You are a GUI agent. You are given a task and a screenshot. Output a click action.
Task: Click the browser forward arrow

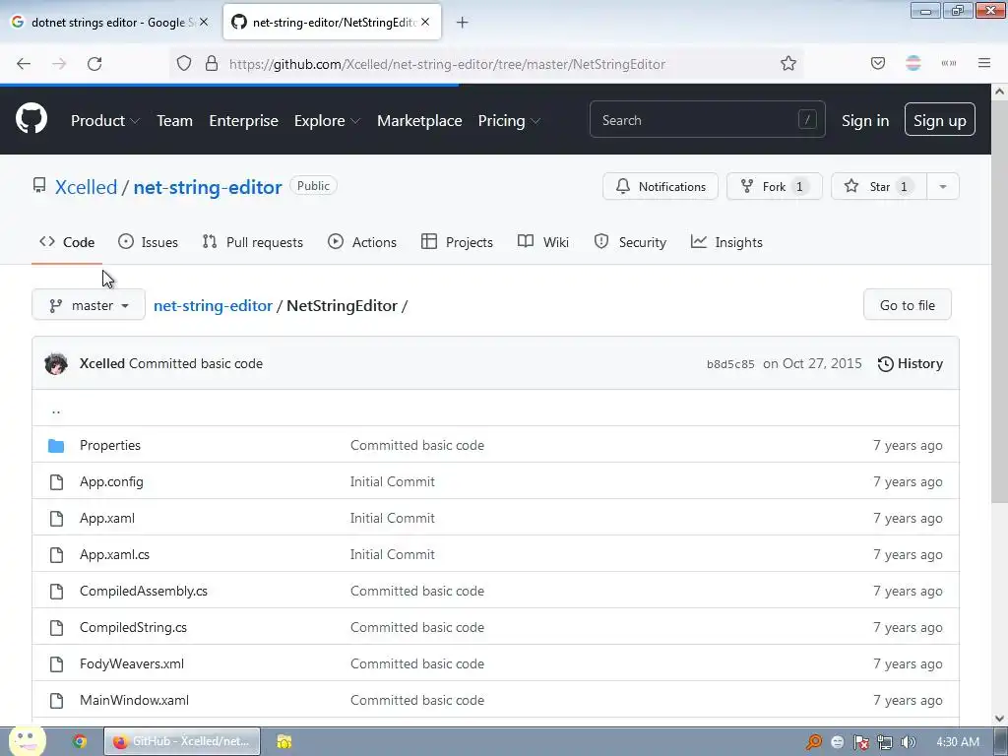[59, 64]
